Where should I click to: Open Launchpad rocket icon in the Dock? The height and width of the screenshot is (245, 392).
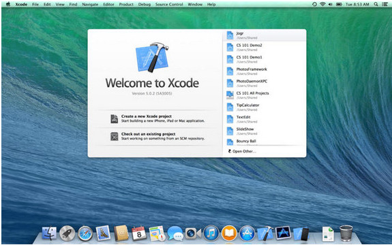coord(67,233)
